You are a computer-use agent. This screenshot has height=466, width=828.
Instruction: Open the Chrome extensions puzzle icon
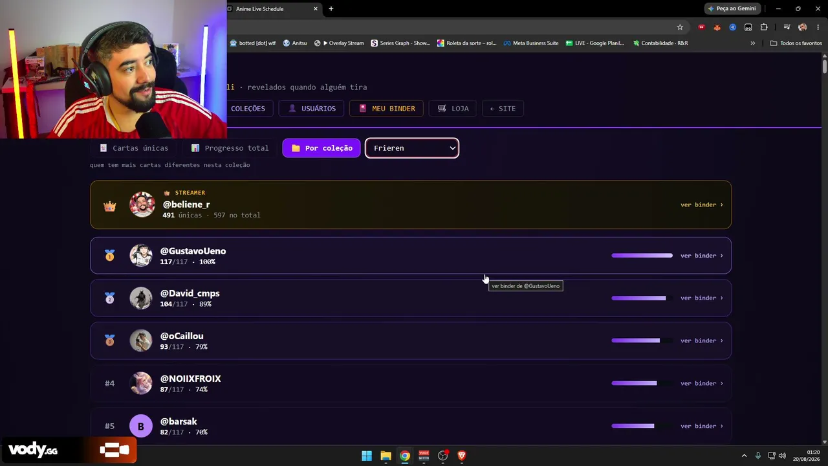(x=764, y=27)
